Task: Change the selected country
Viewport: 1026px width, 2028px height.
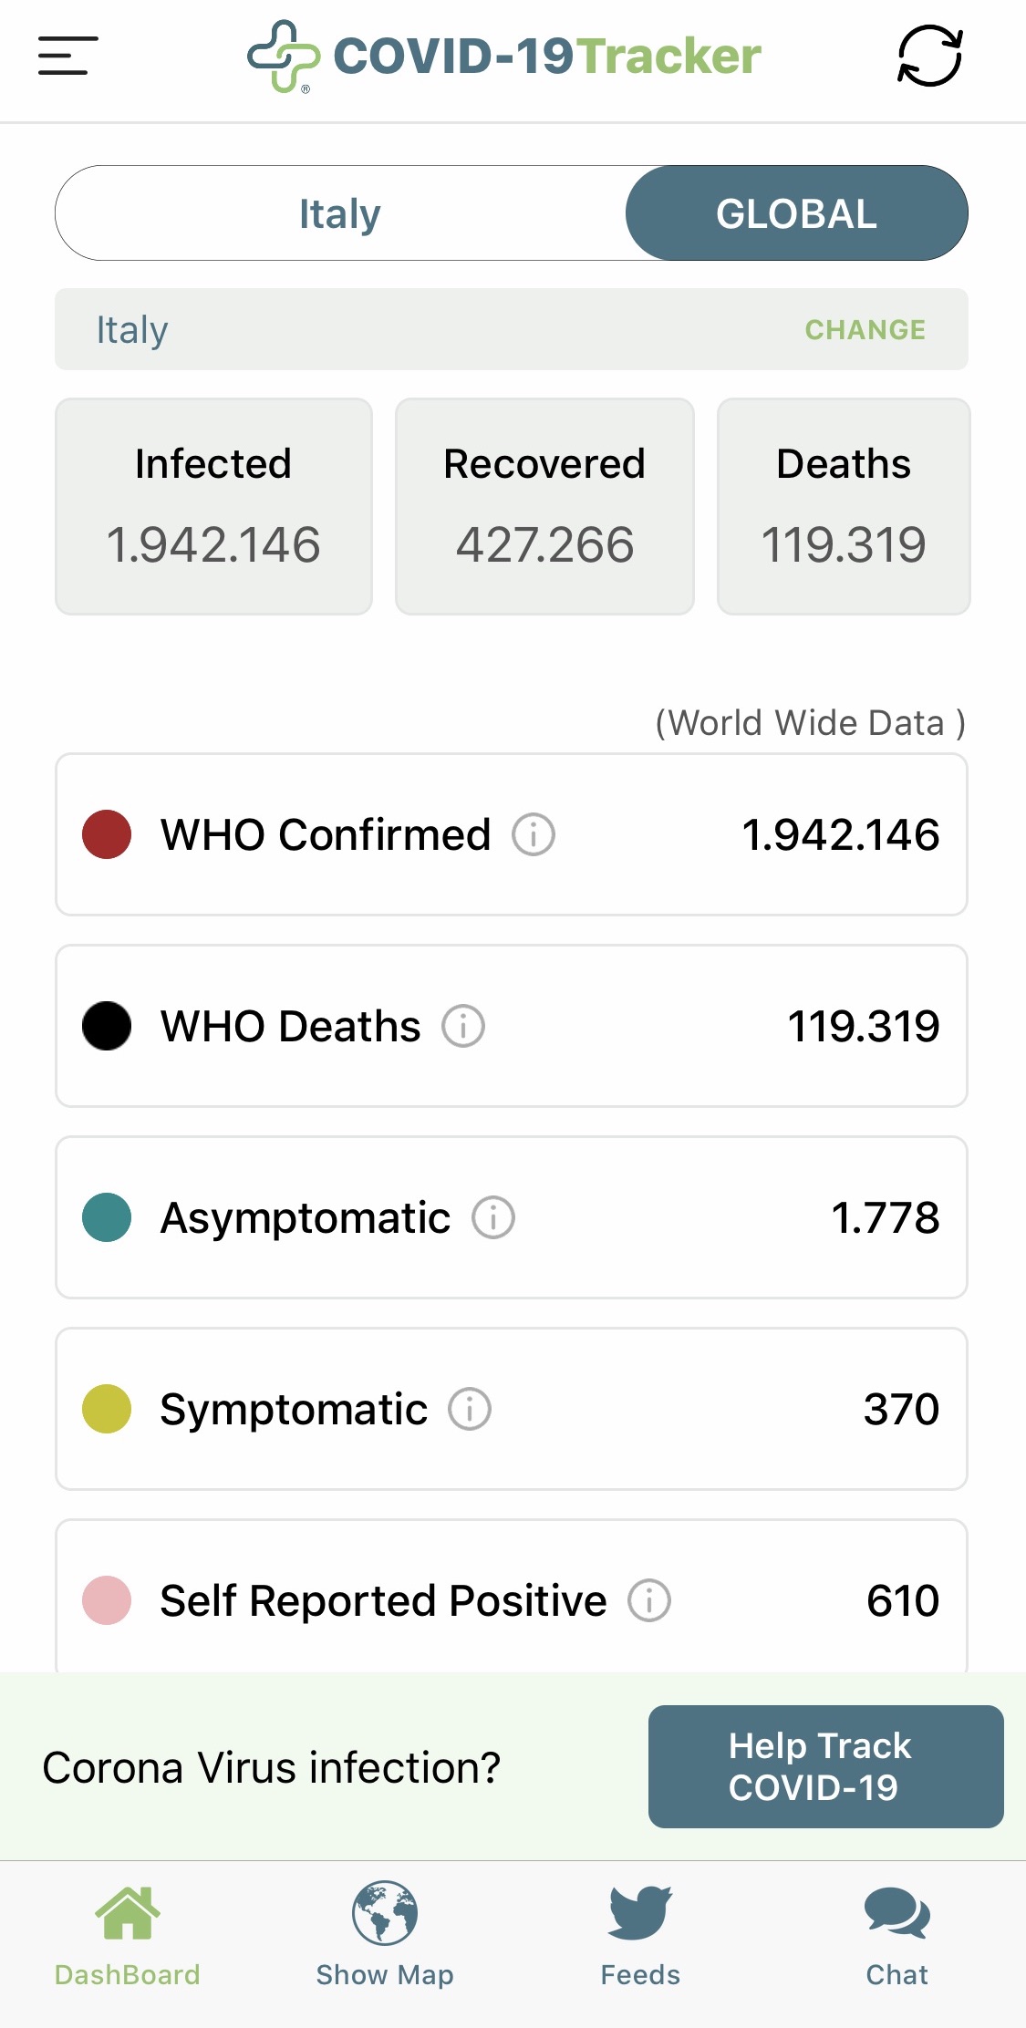Action: [x=865, y=329]
